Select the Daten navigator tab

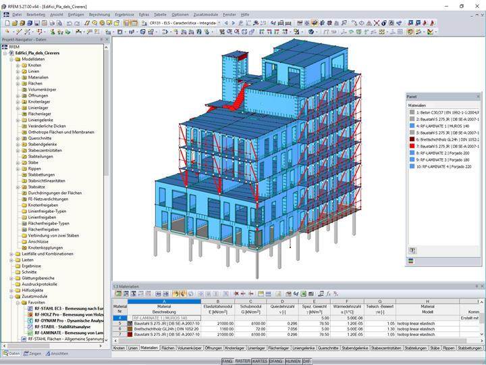pos(11,354)
